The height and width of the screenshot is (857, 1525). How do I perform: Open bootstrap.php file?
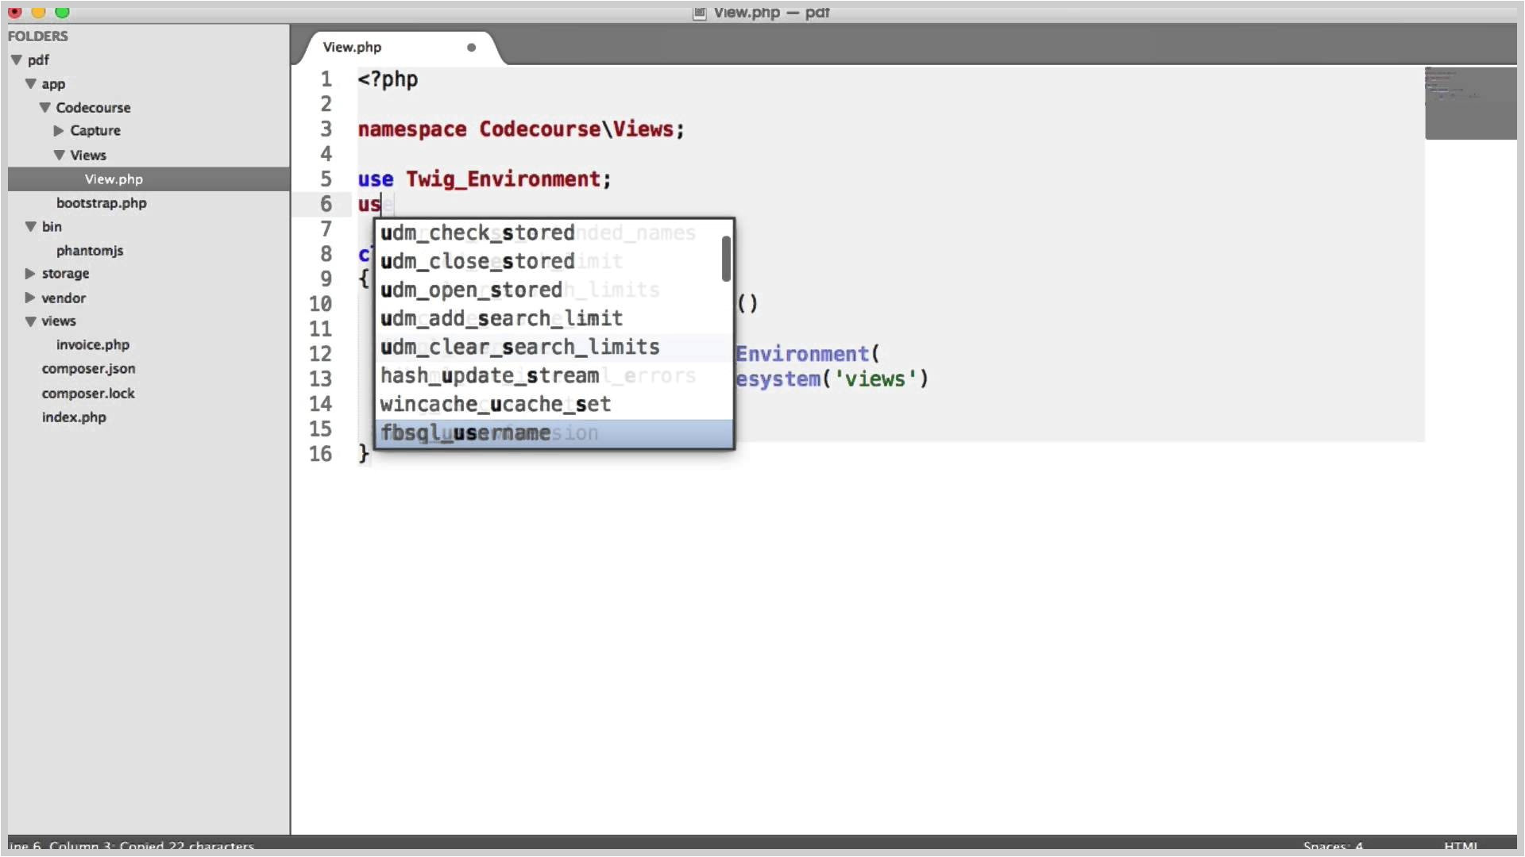pos(102,203)
